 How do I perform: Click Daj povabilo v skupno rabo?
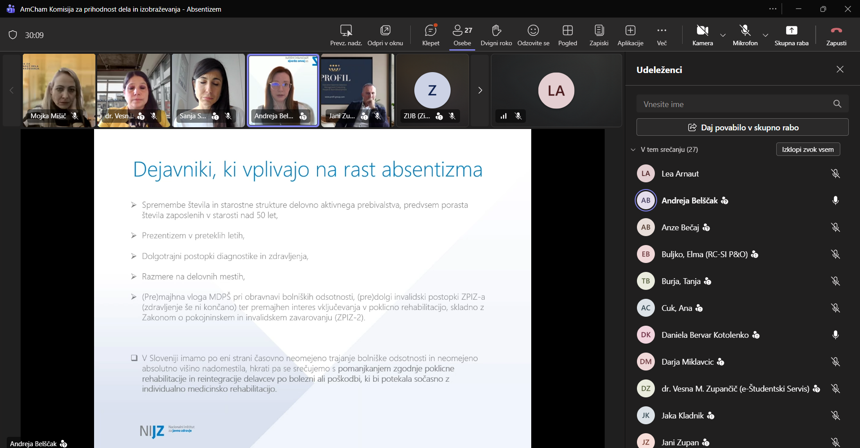point(742,128)
